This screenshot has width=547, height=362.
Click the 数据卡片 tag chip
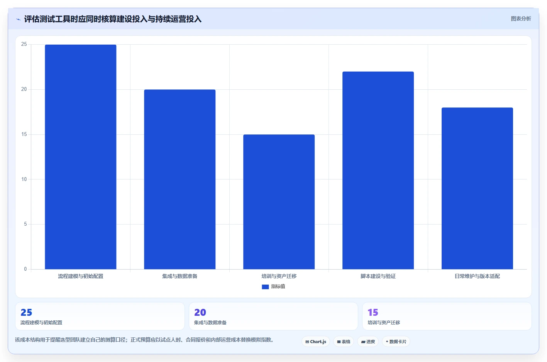click(396, 342)
